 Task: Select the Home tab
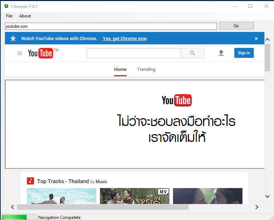120,70
